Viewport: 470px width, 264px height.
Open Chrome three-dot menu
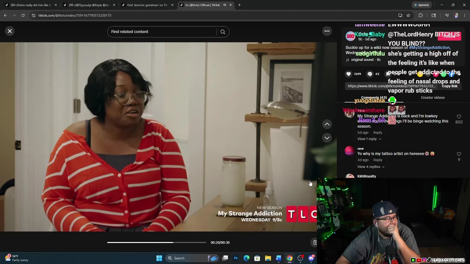coord(465,15)
